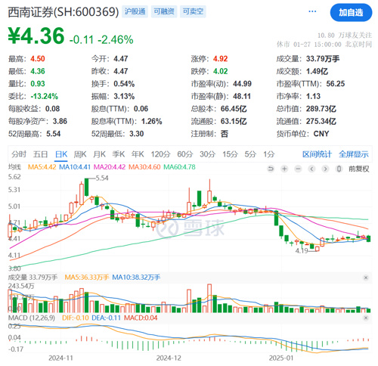Image resolution: width=378 pixels, height=366 pixels.
Task: Click the 可融资 tag badge
Action: [x=164, y=11]
